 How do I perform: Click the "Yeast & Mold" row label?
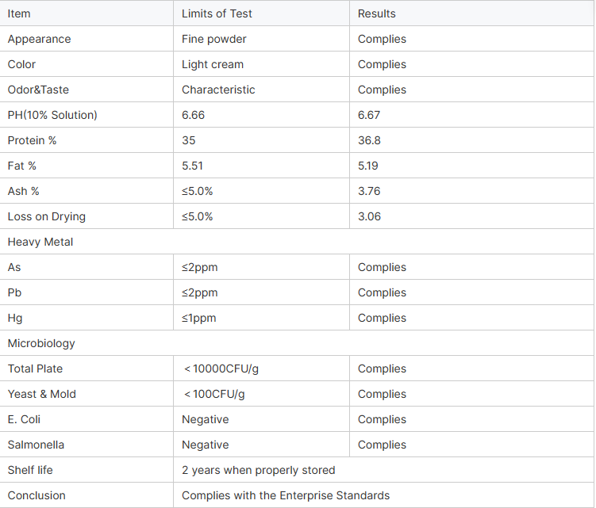coord(42,394)
